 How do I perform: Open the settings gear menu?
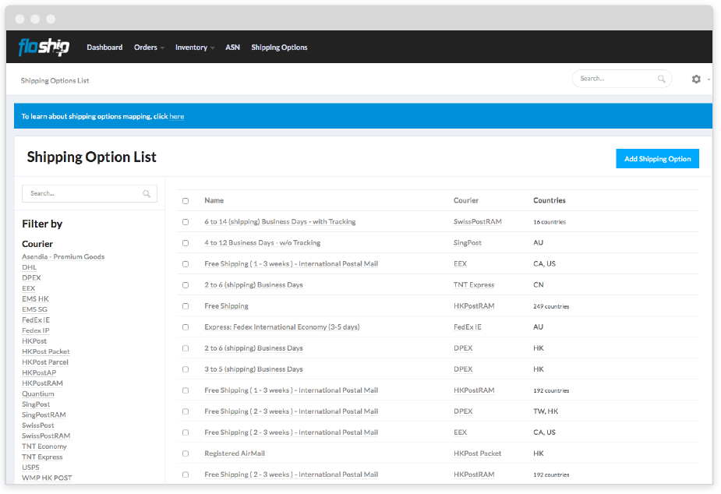click(x=696, y=79)
